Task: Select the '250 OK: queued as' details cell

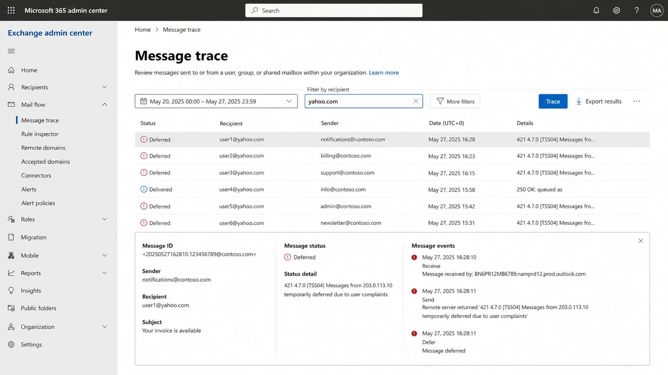Action: [x=539, y=189]
